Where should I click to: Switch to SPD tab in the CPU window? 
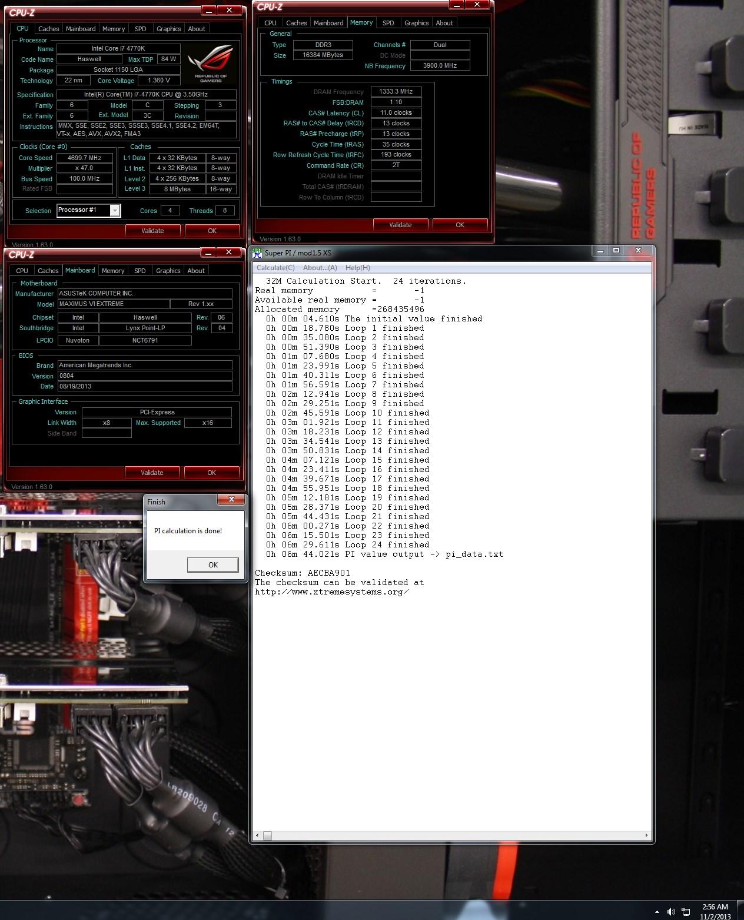click(141, 29)
